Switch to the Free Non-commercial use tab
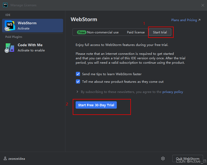Image resolution: width=207 pixels, height=165 pixels. point(98,32)
